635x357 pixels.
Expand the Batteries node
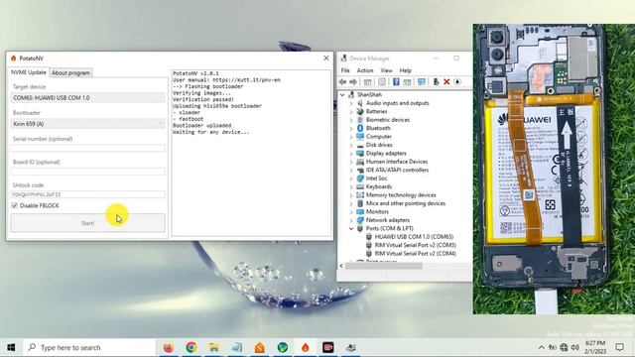[351, 111]
